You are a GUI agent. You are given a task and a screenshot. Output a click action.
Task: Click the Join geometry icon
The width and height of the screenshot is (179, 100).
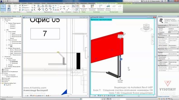[23, 10]
